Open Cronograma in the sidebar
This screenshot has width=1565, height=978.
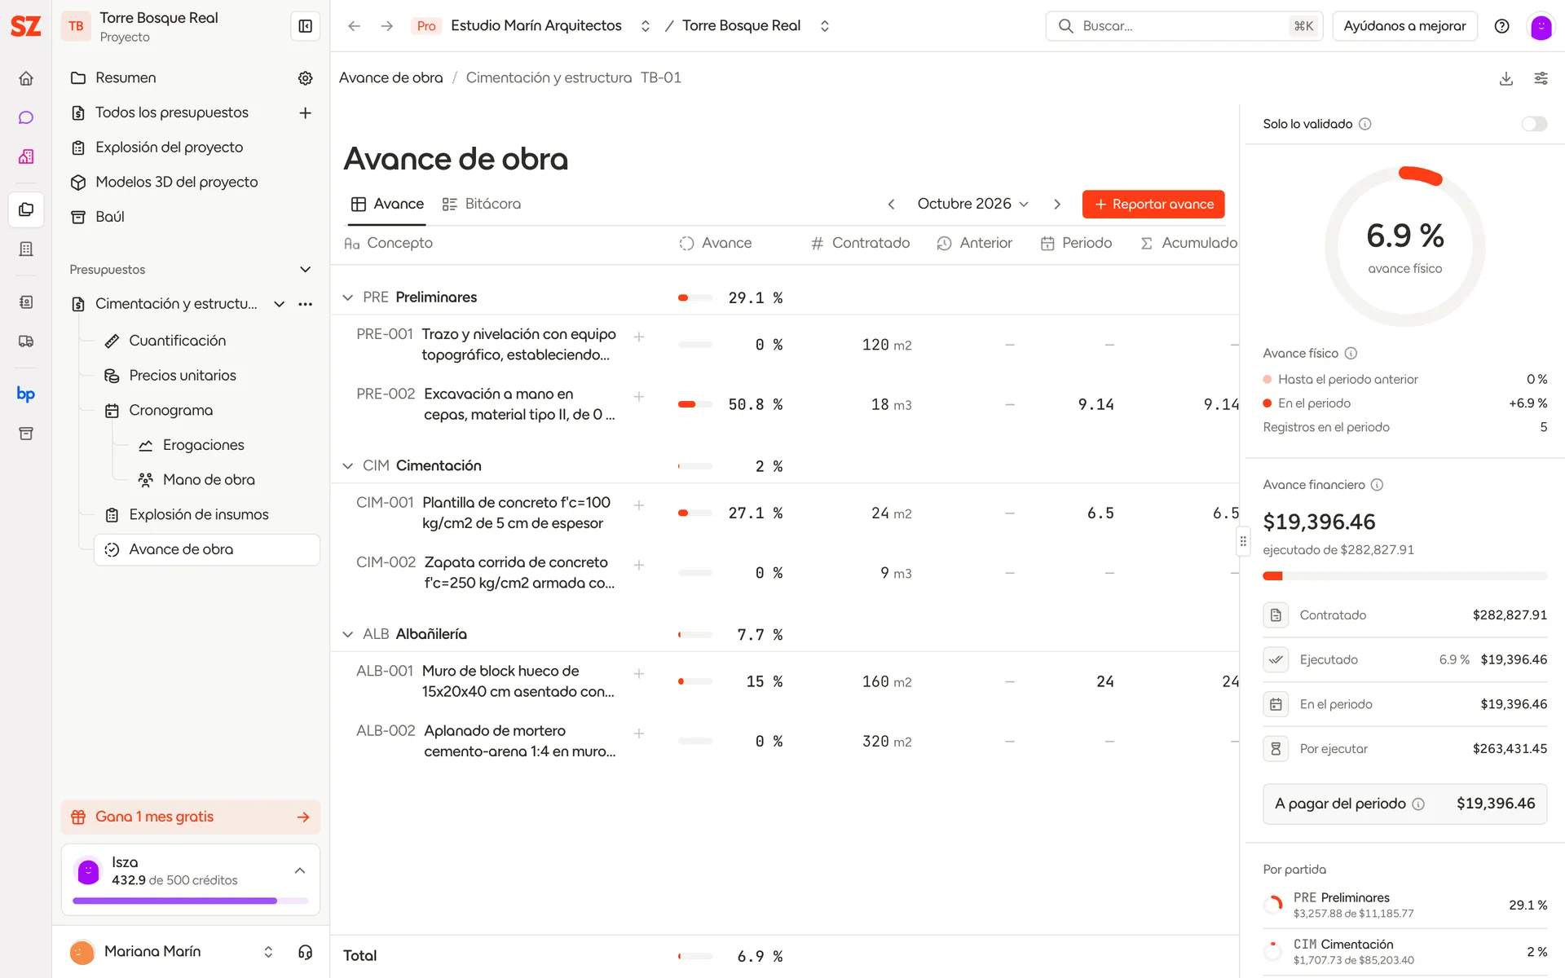(170, 411)
